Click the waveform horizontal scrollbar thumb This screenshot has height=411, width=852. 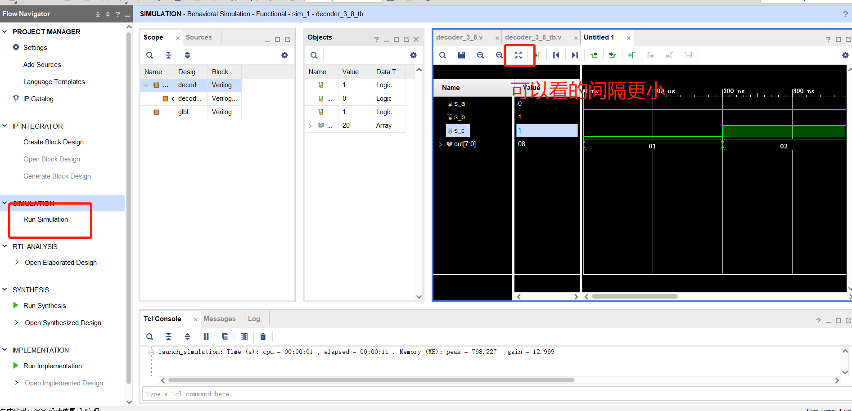pos(635,297)
